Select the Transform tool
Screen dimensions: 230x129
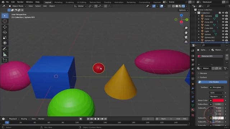click(x=5, y=43)
